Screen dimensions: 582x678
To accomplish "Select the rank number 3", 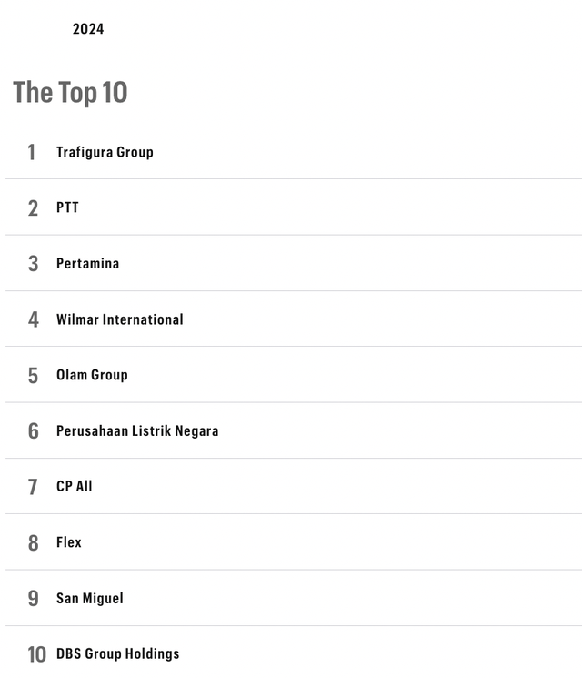I will coord(33,264).
